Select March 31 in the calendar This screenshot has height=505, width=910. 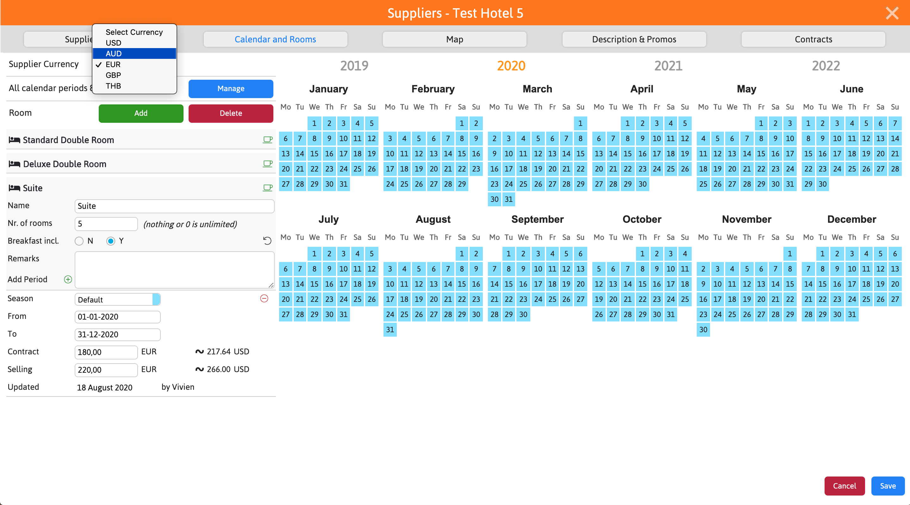(x=509, y=199)
